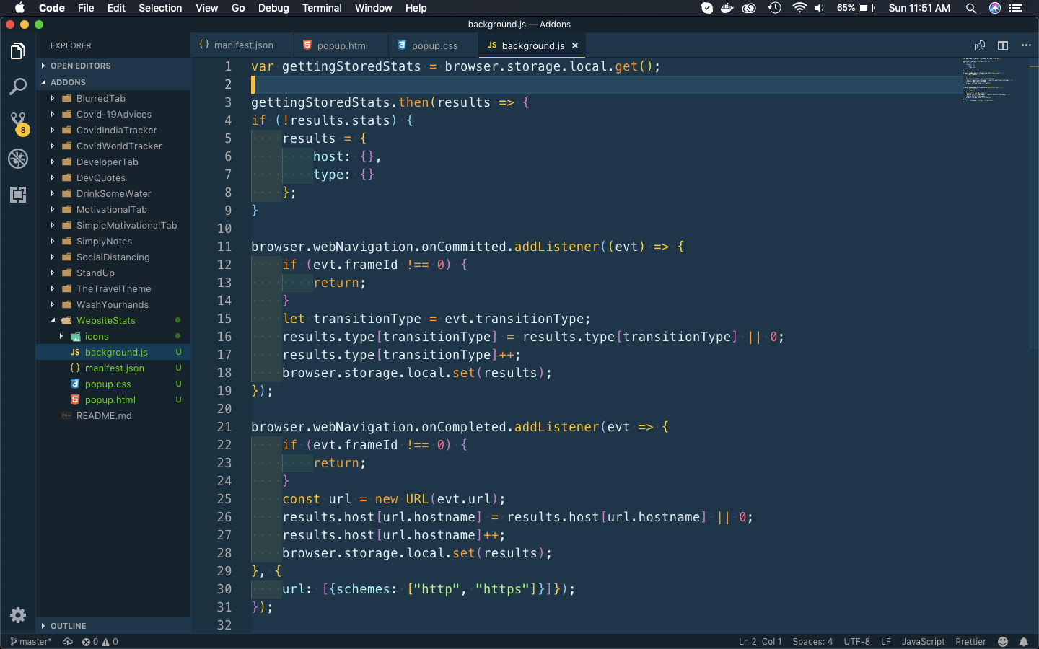Click the master branch indicator in status bar

(31, 642)
